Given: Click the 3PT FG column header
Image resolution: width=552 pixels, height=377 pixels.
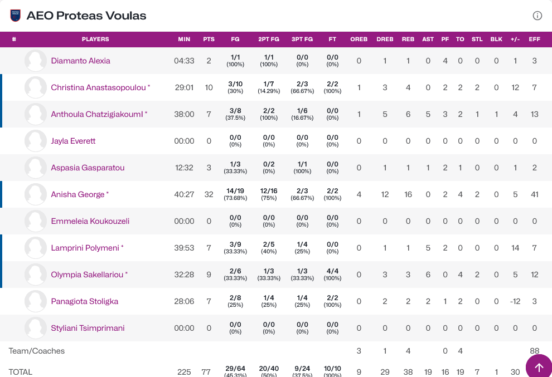Looking at the screenshot, I should pyautogui.click(x=302, y=40).
